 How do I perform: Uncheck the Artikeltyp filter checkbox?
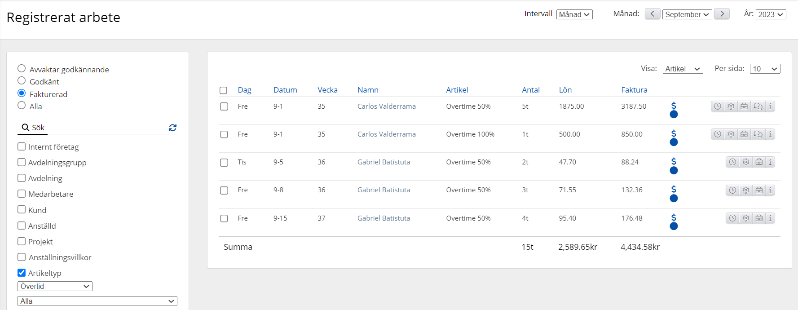(x=22, y=273)
